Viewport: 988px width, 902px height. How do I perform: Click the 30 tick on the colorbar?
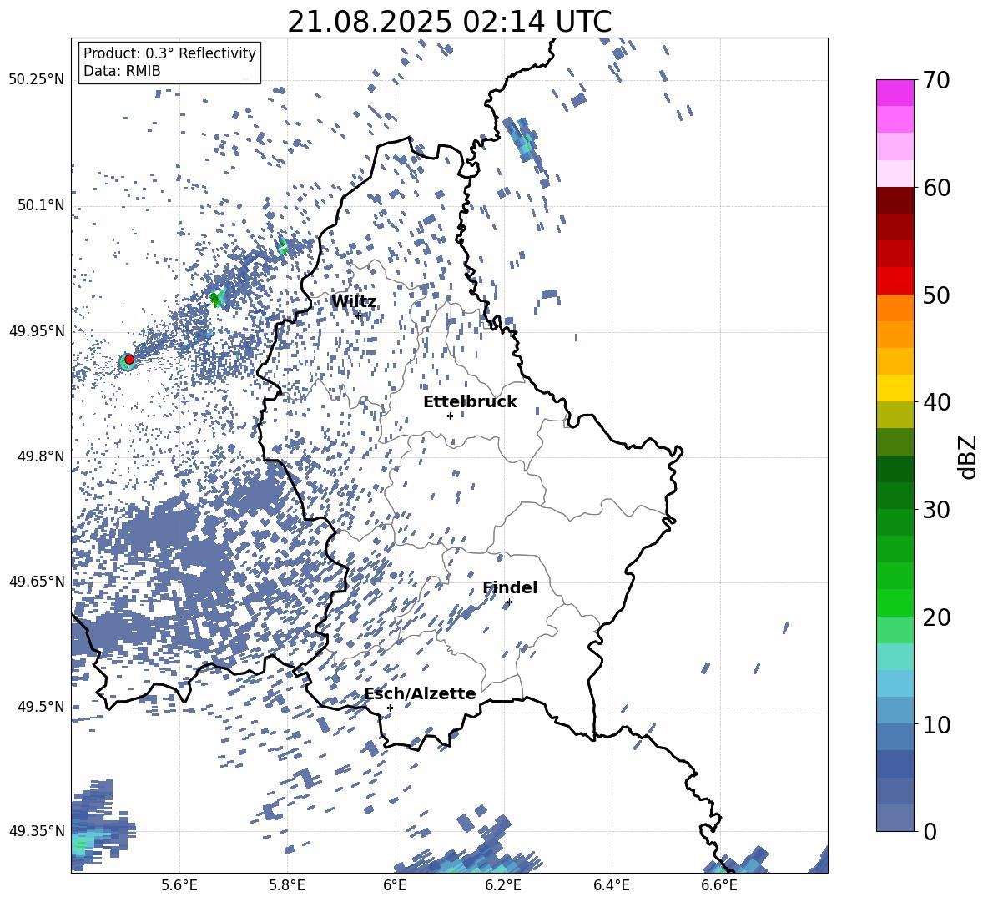936,510
